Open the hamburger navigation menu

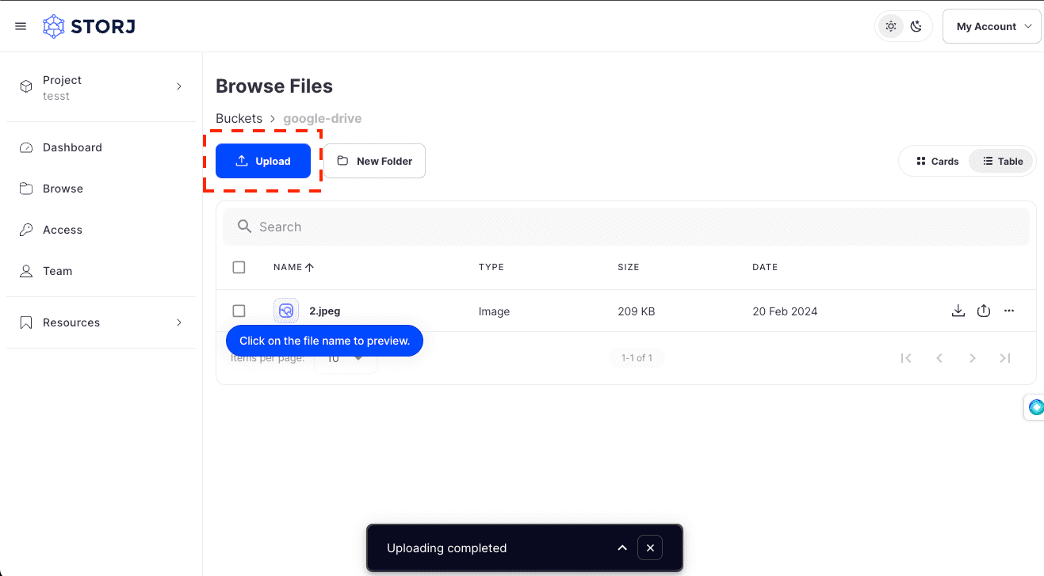click(21, 26)
